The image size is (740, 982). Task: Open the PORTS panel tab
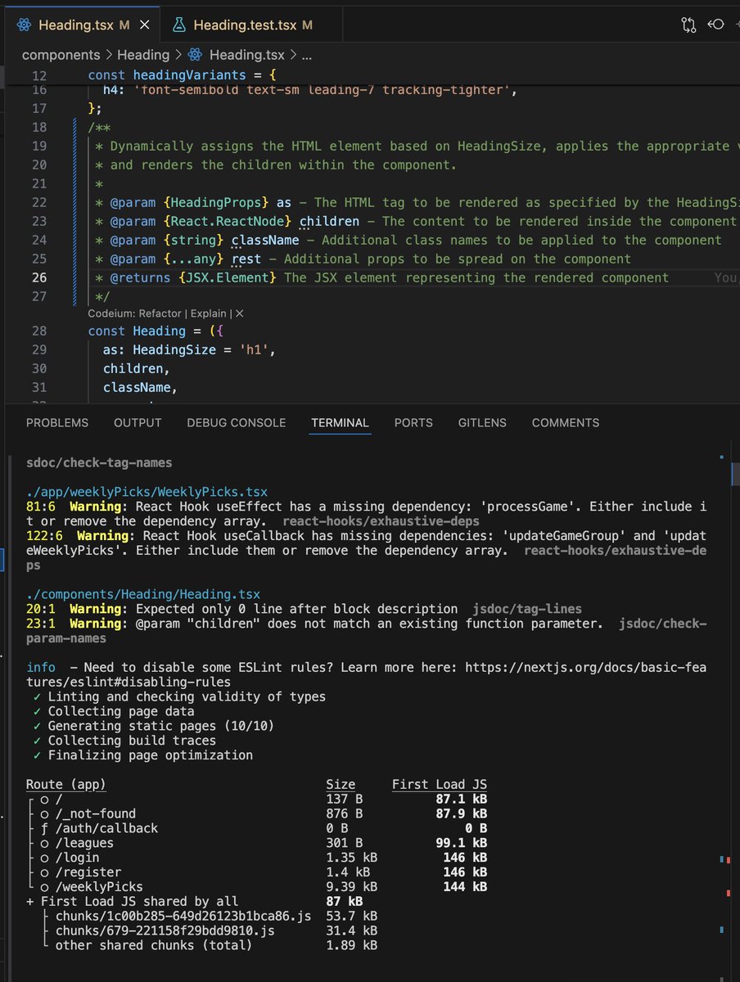click(x=413, y=423)
